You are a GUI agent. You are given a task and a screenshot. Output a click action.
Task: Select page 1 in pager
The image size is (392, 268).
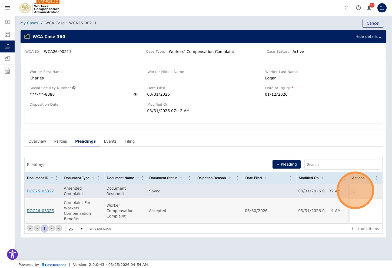click(x=44, y=229)
